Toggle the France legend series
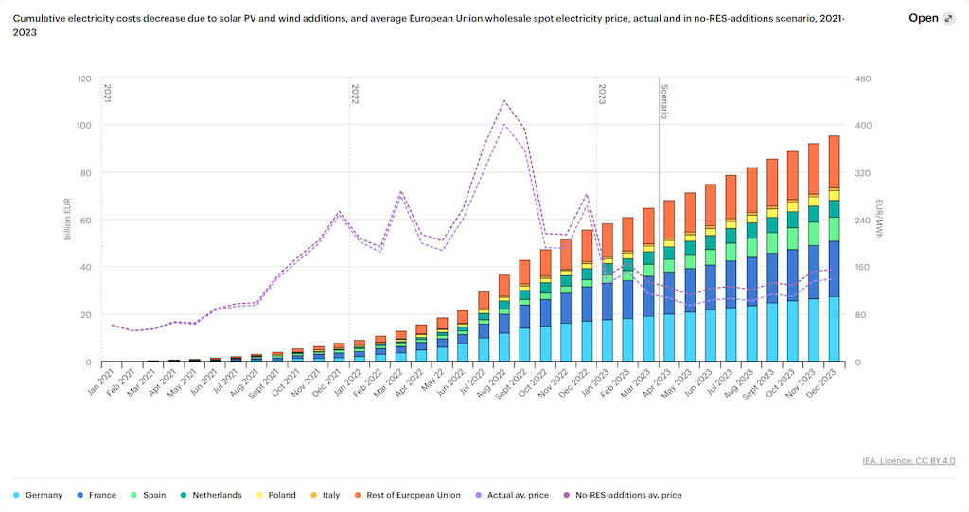This screenshot has height=512, width=969. coord(97,495)
